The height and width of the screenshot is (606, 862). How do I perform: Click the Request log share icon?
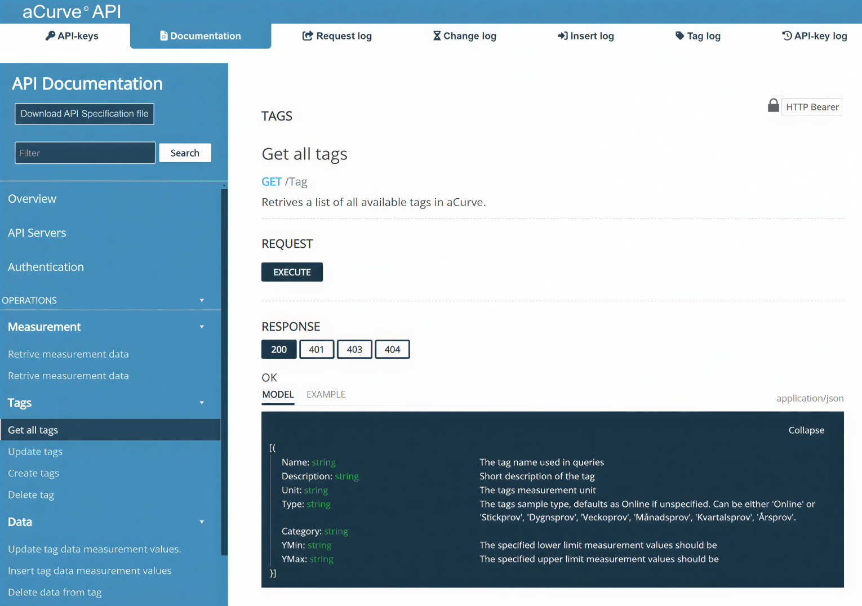[308, 36]
